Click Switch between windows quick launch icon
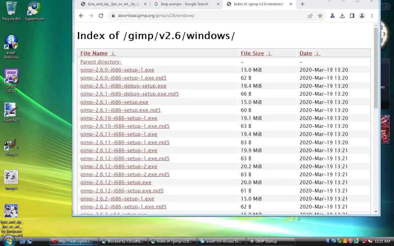The image size is (394, 246). tap(30, 242)
